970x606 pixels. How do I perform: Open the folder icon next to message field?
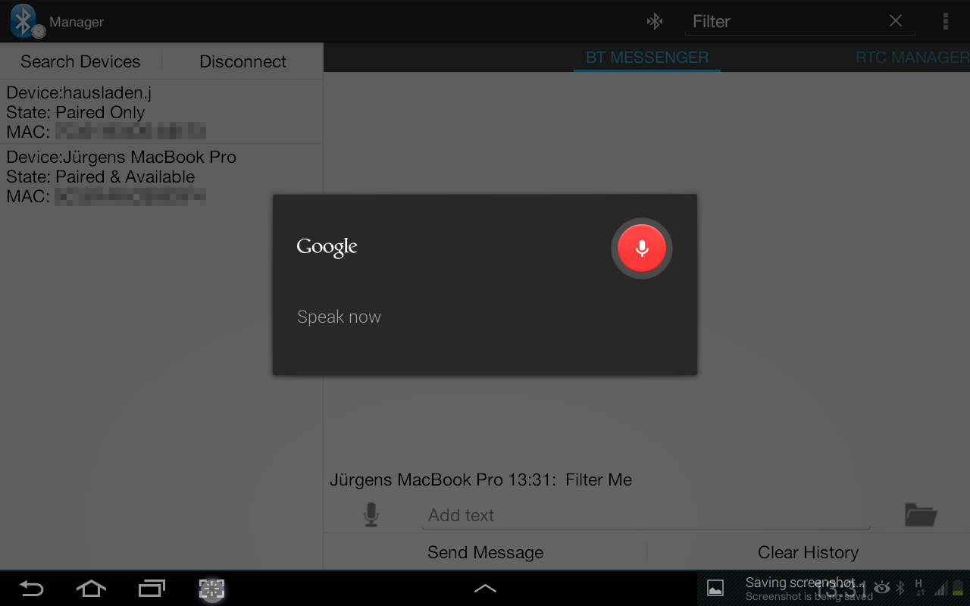pos(921,515)
